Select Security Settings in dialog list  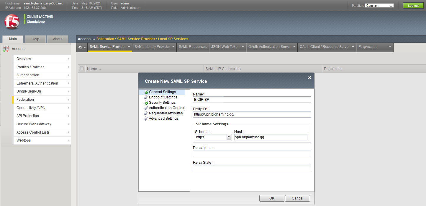click(x=162, y=103)
